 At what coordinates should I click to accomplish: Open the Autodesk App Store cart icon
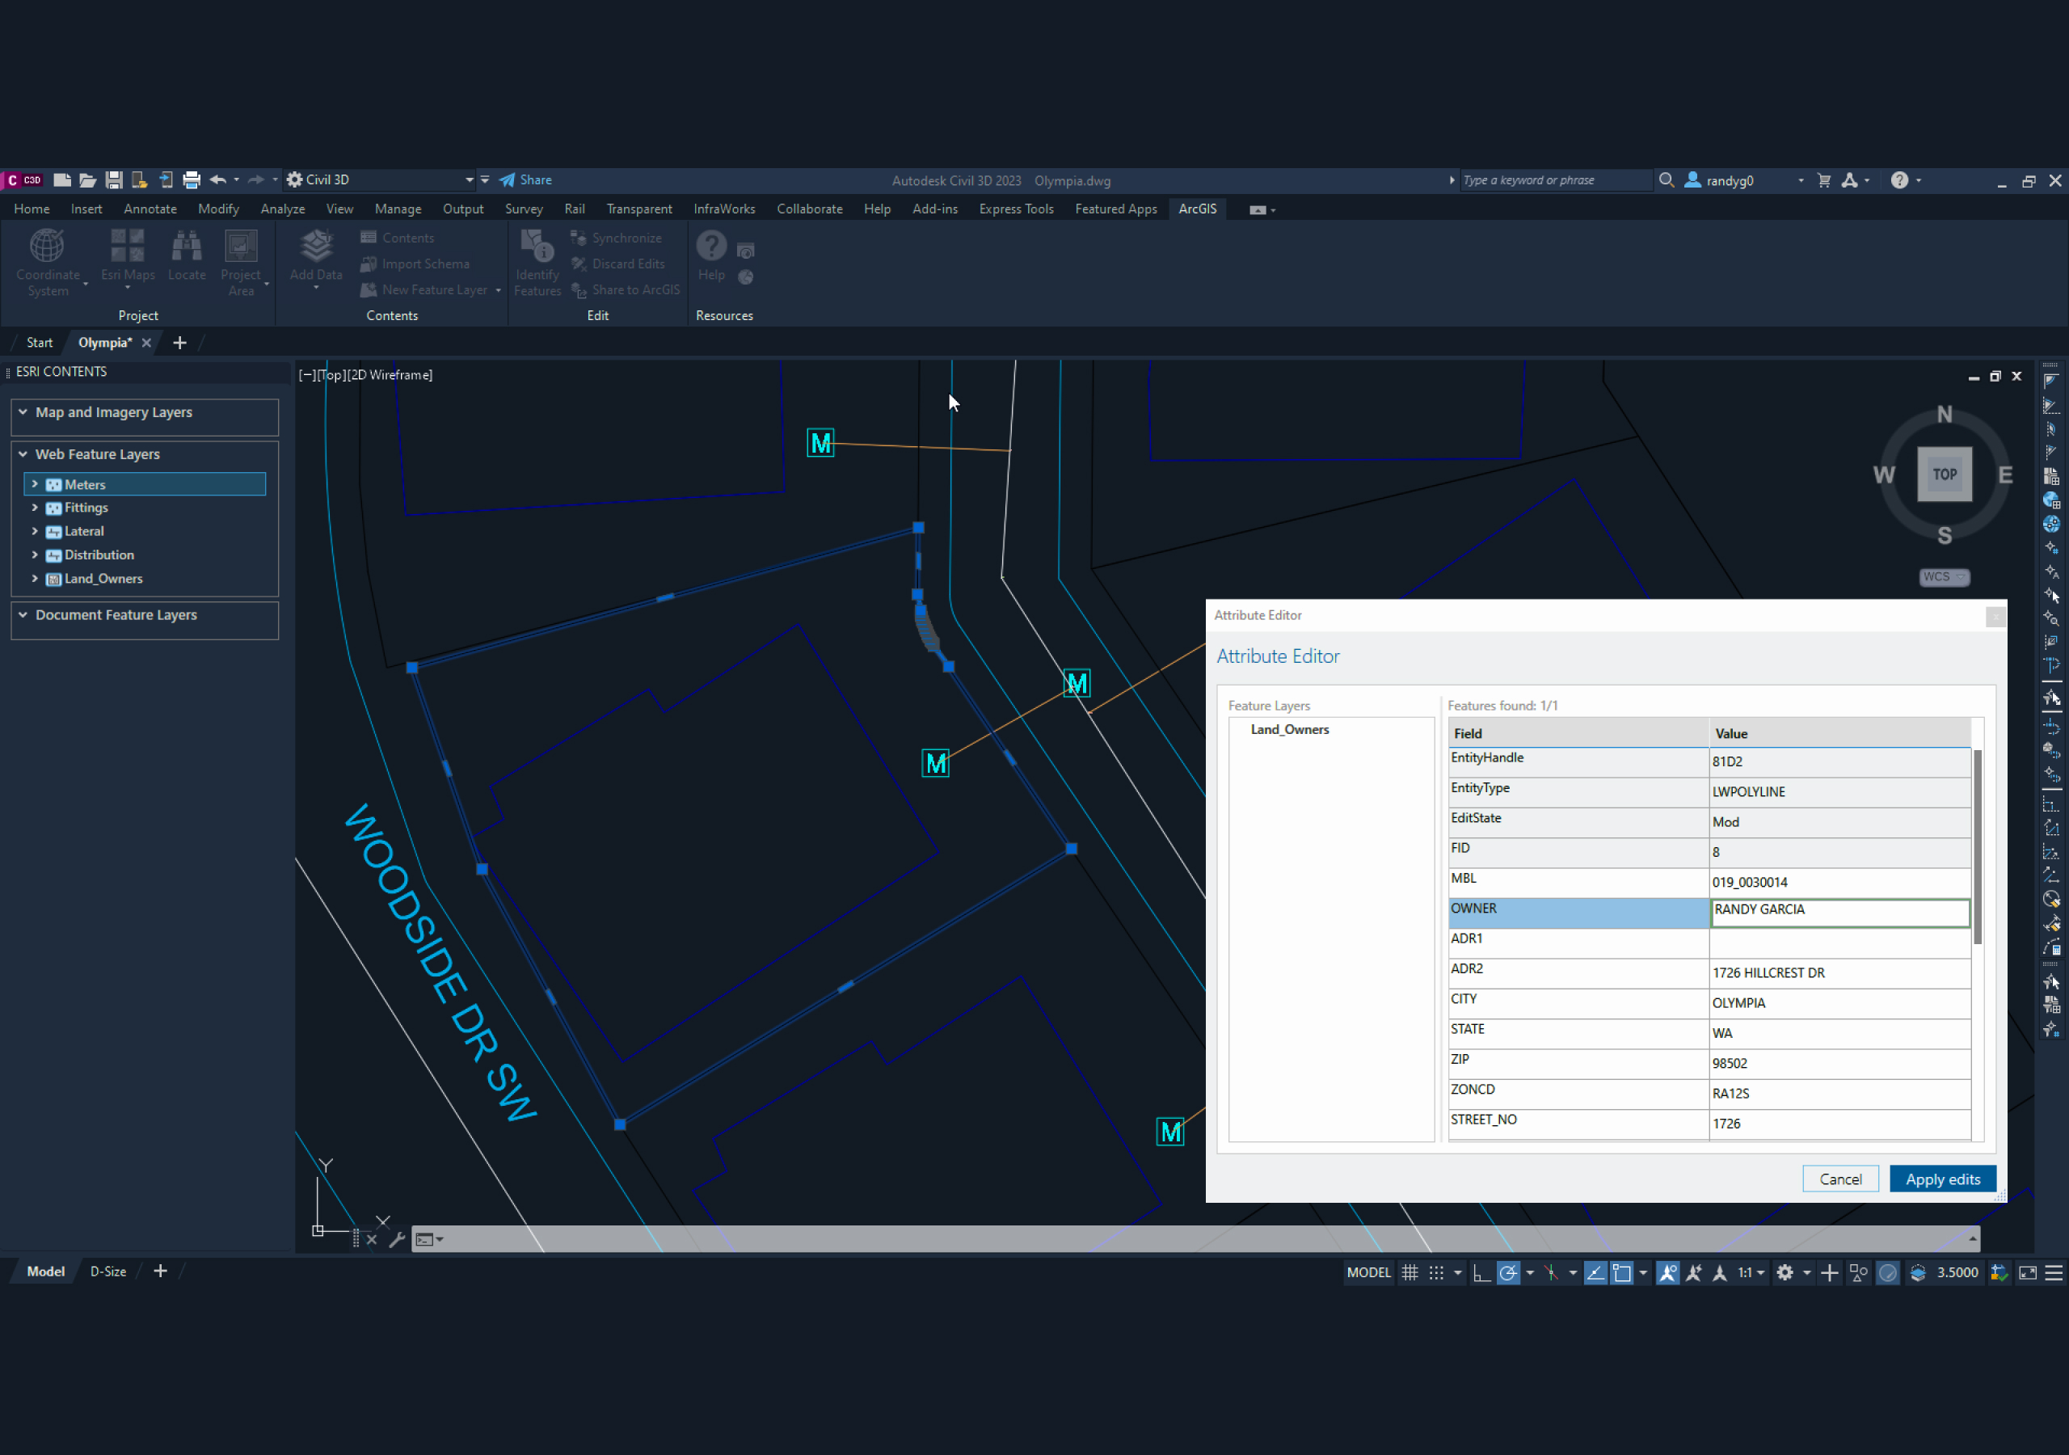pos(1824,180)
